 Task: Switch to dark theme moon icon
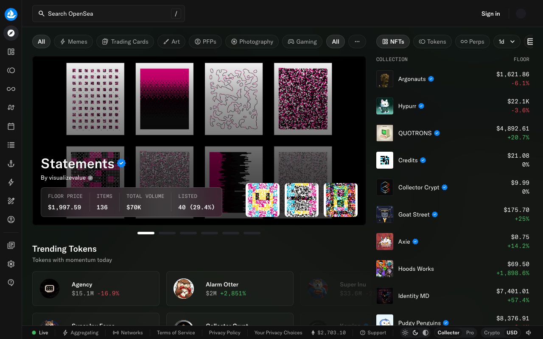click(415, 333)
